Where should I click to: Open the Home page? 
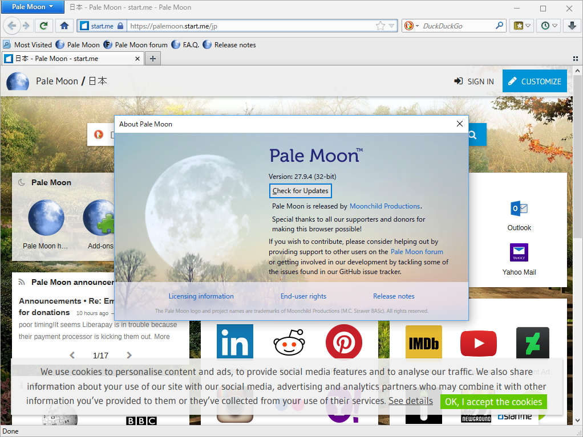64,26
